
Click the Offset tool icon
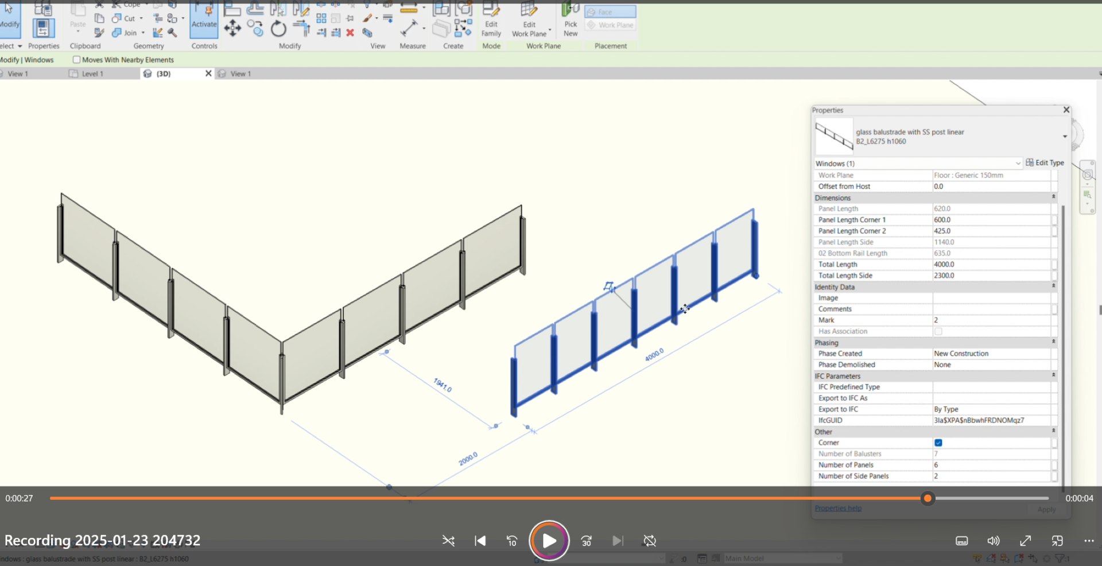(x=255, y=8)
